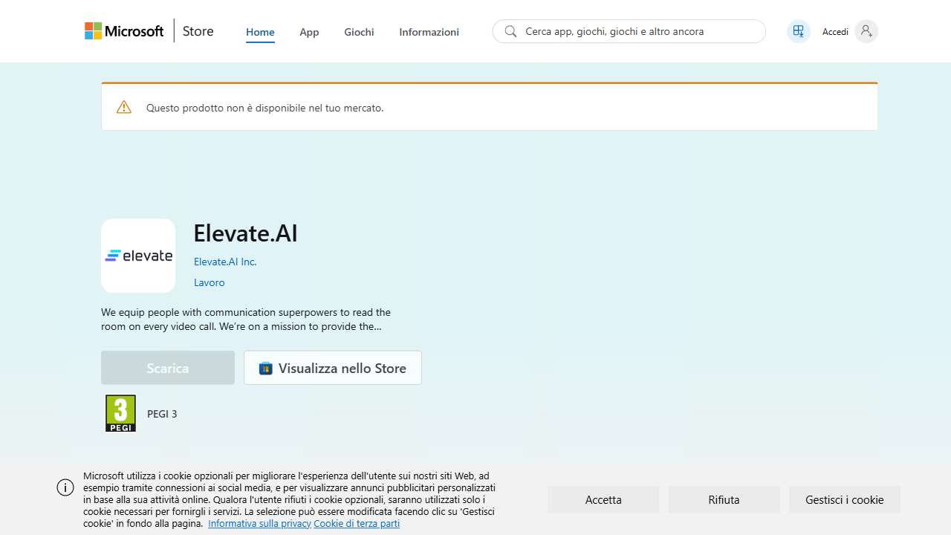Open Elevate.AI Inc. publisher page
951x535 pixels.
pyautogui.click(x=224, y=262)
